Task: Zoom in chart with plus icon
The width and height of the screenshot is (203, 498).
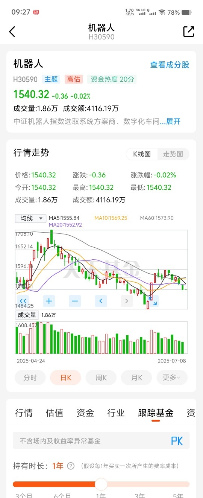Action: click(49, 301)
